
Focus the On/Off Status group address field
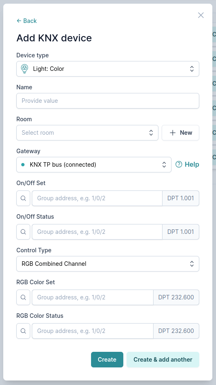[x=97, y=232]
